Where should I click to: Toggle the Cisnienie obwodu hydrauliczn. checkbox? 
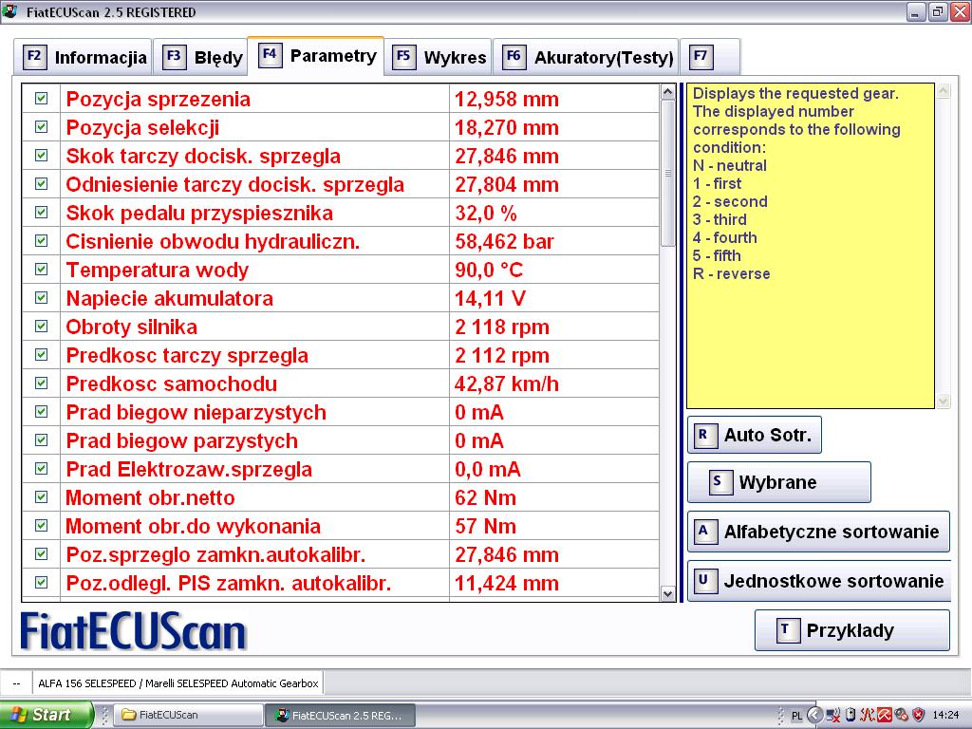(x=42, y=241)
